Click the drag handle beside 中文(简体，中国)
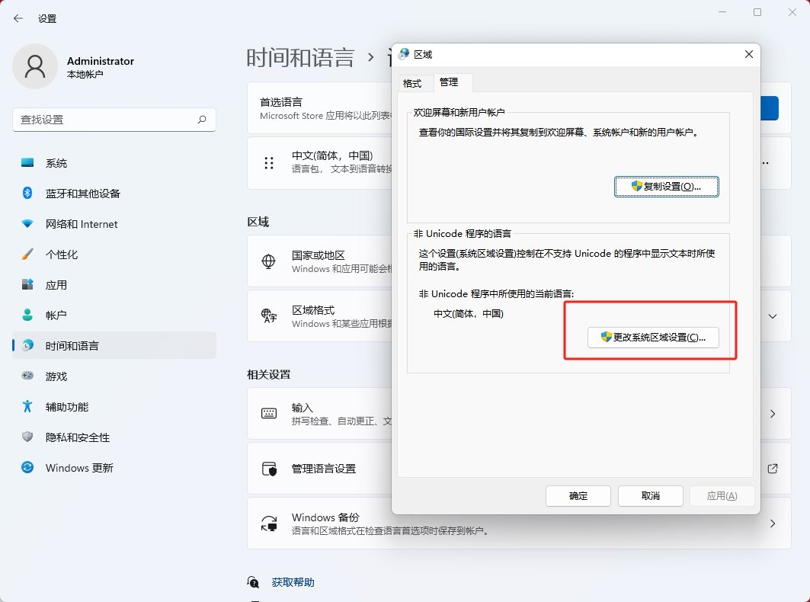The image size is (810, 602). click(x=269, y=163)
